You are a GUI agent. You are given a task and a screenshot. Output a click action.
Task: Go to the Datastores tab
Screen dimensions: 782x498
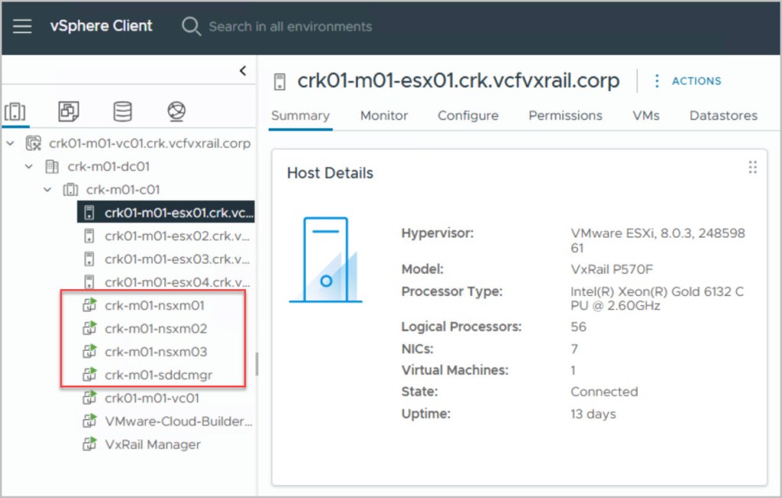point(723,116)
